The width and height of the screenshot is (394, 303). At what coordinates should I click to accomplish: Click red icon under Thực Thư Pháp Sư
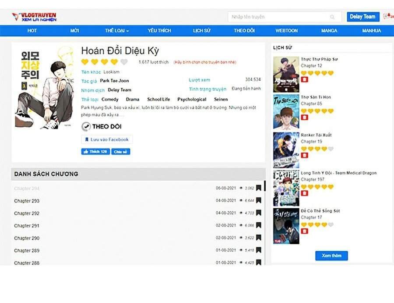[305, 79]
